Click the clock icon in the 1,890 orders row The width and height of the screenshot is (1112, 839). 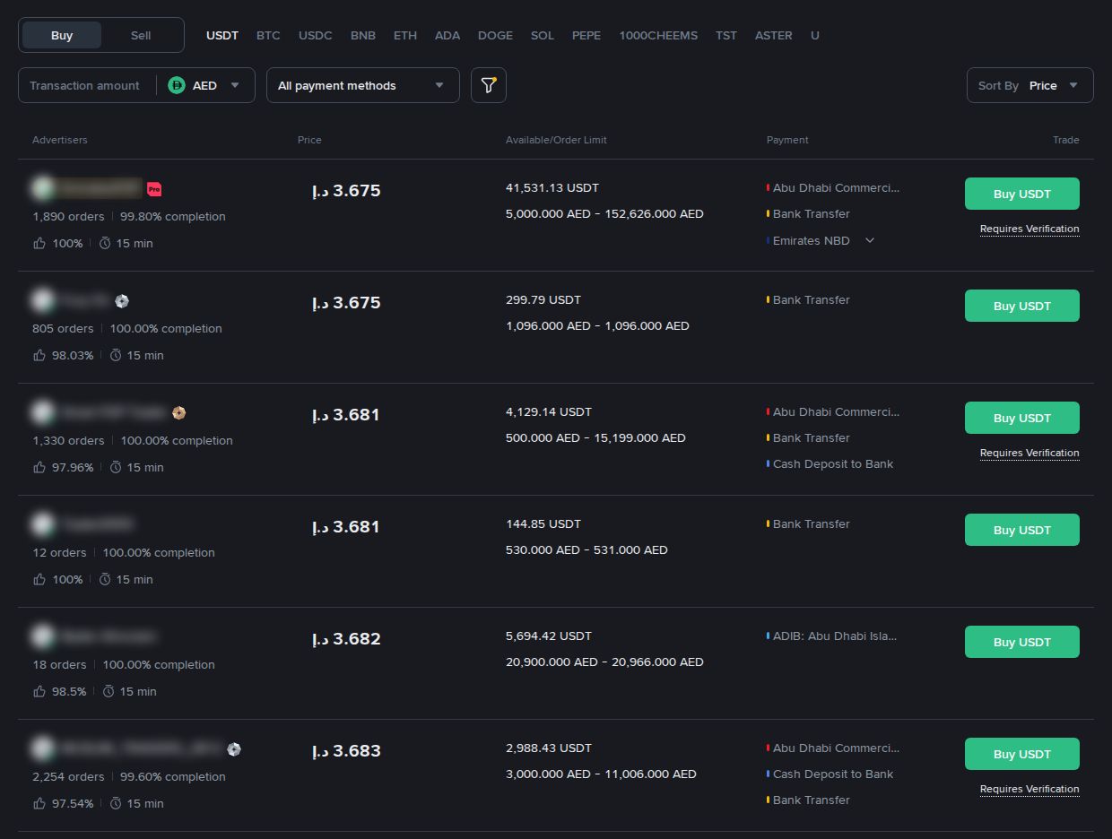105,243
